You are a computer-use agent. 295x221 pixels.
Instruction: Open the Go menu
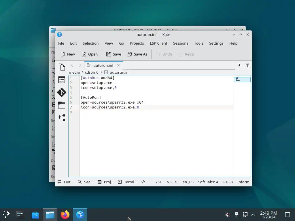[x=122, y=43]
